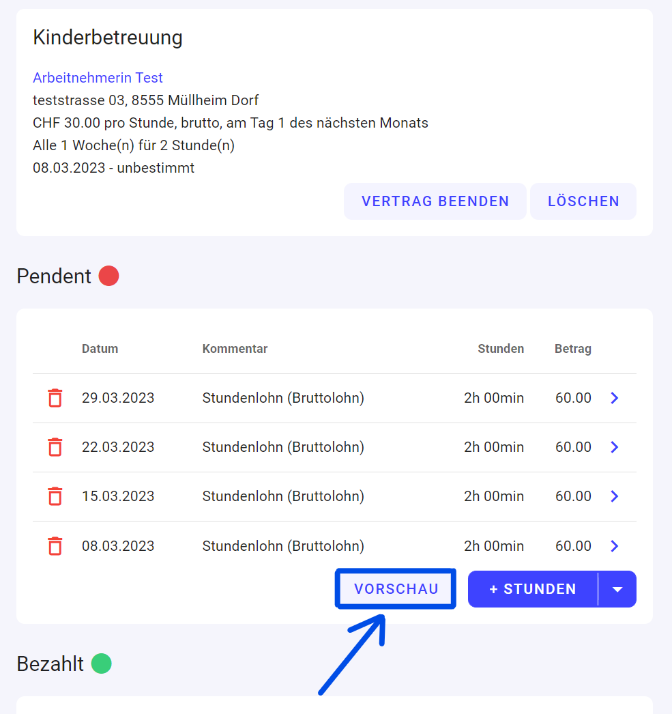This screenshot has height=714, width=672.
Task: Click the Kommentar column header
Action: tap(235, 349)
